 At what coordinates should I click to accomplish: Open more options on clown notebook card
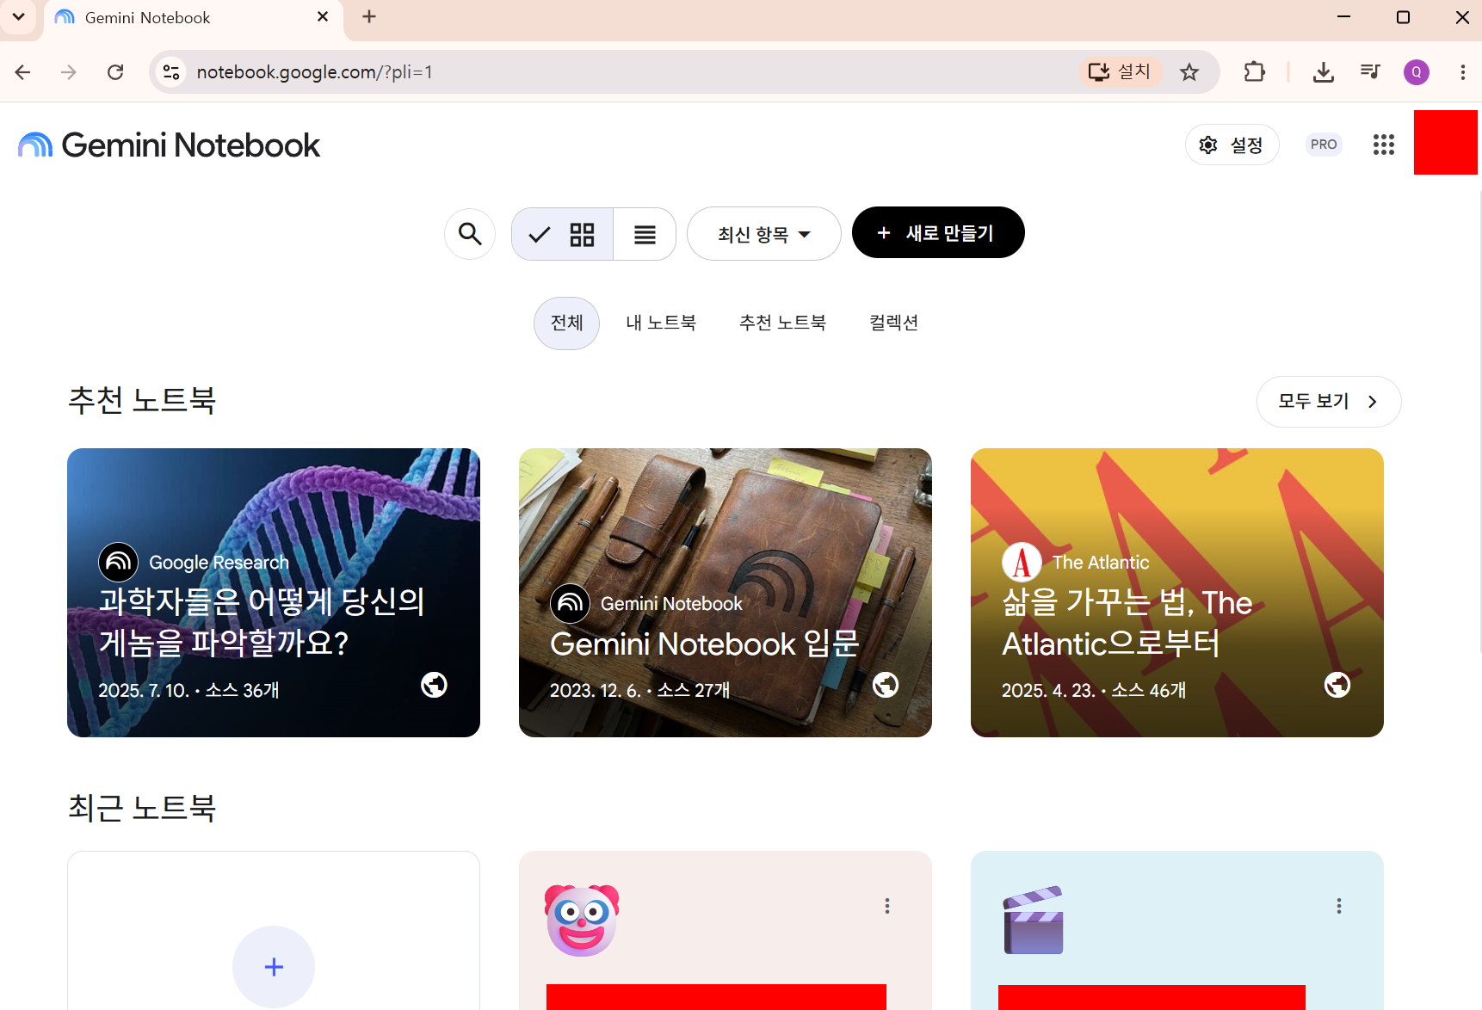click(x=887, y=906)
